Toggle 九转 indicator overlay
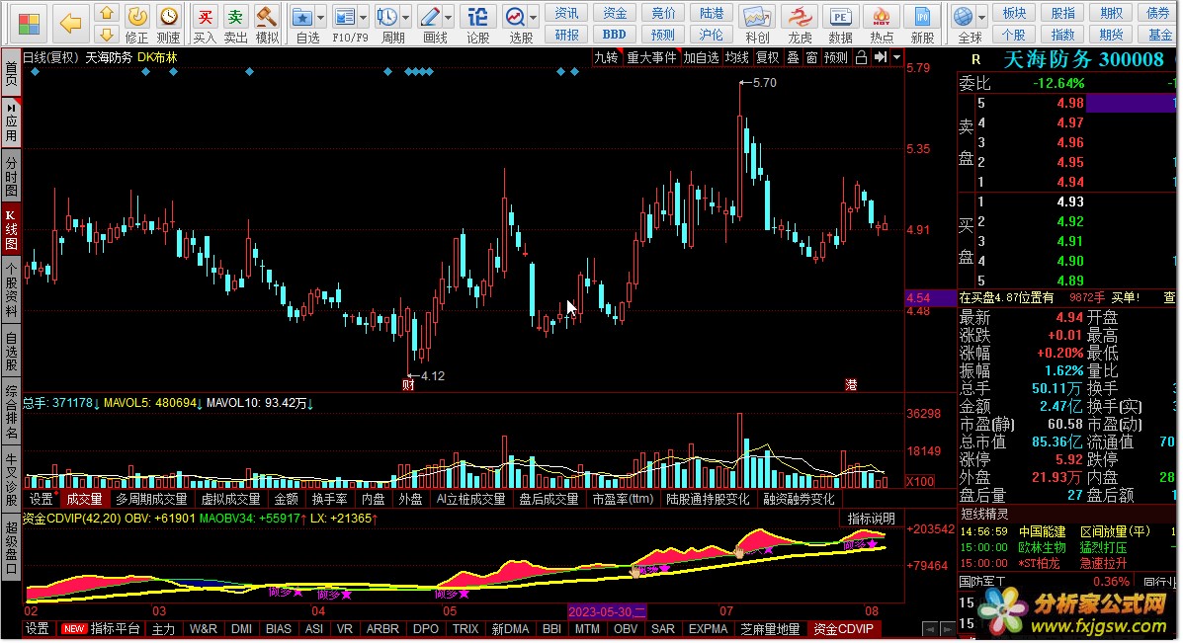 coord(606,57)
